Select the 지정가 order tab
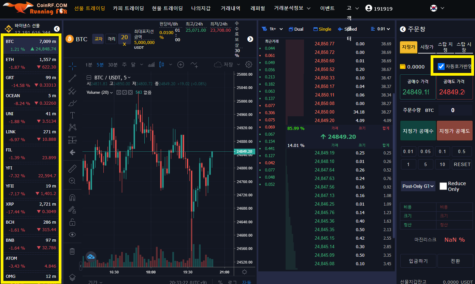475x284 pixels. [408, 47]
